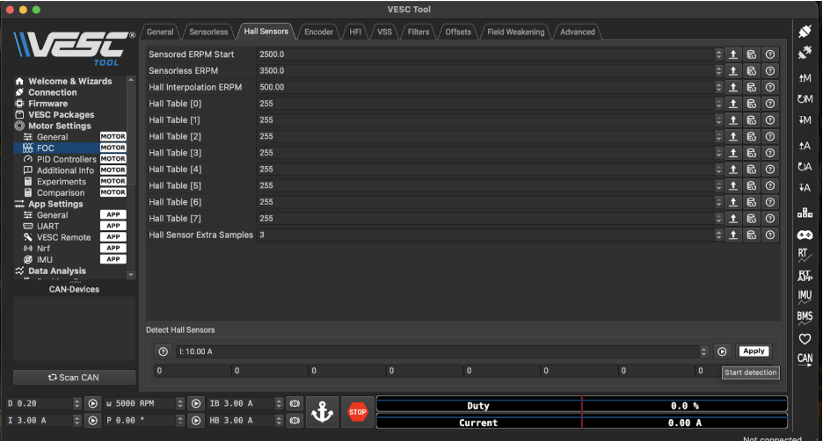Open the Encoder tab
This screenshot has height=441, width=823.
coord(318,32)
